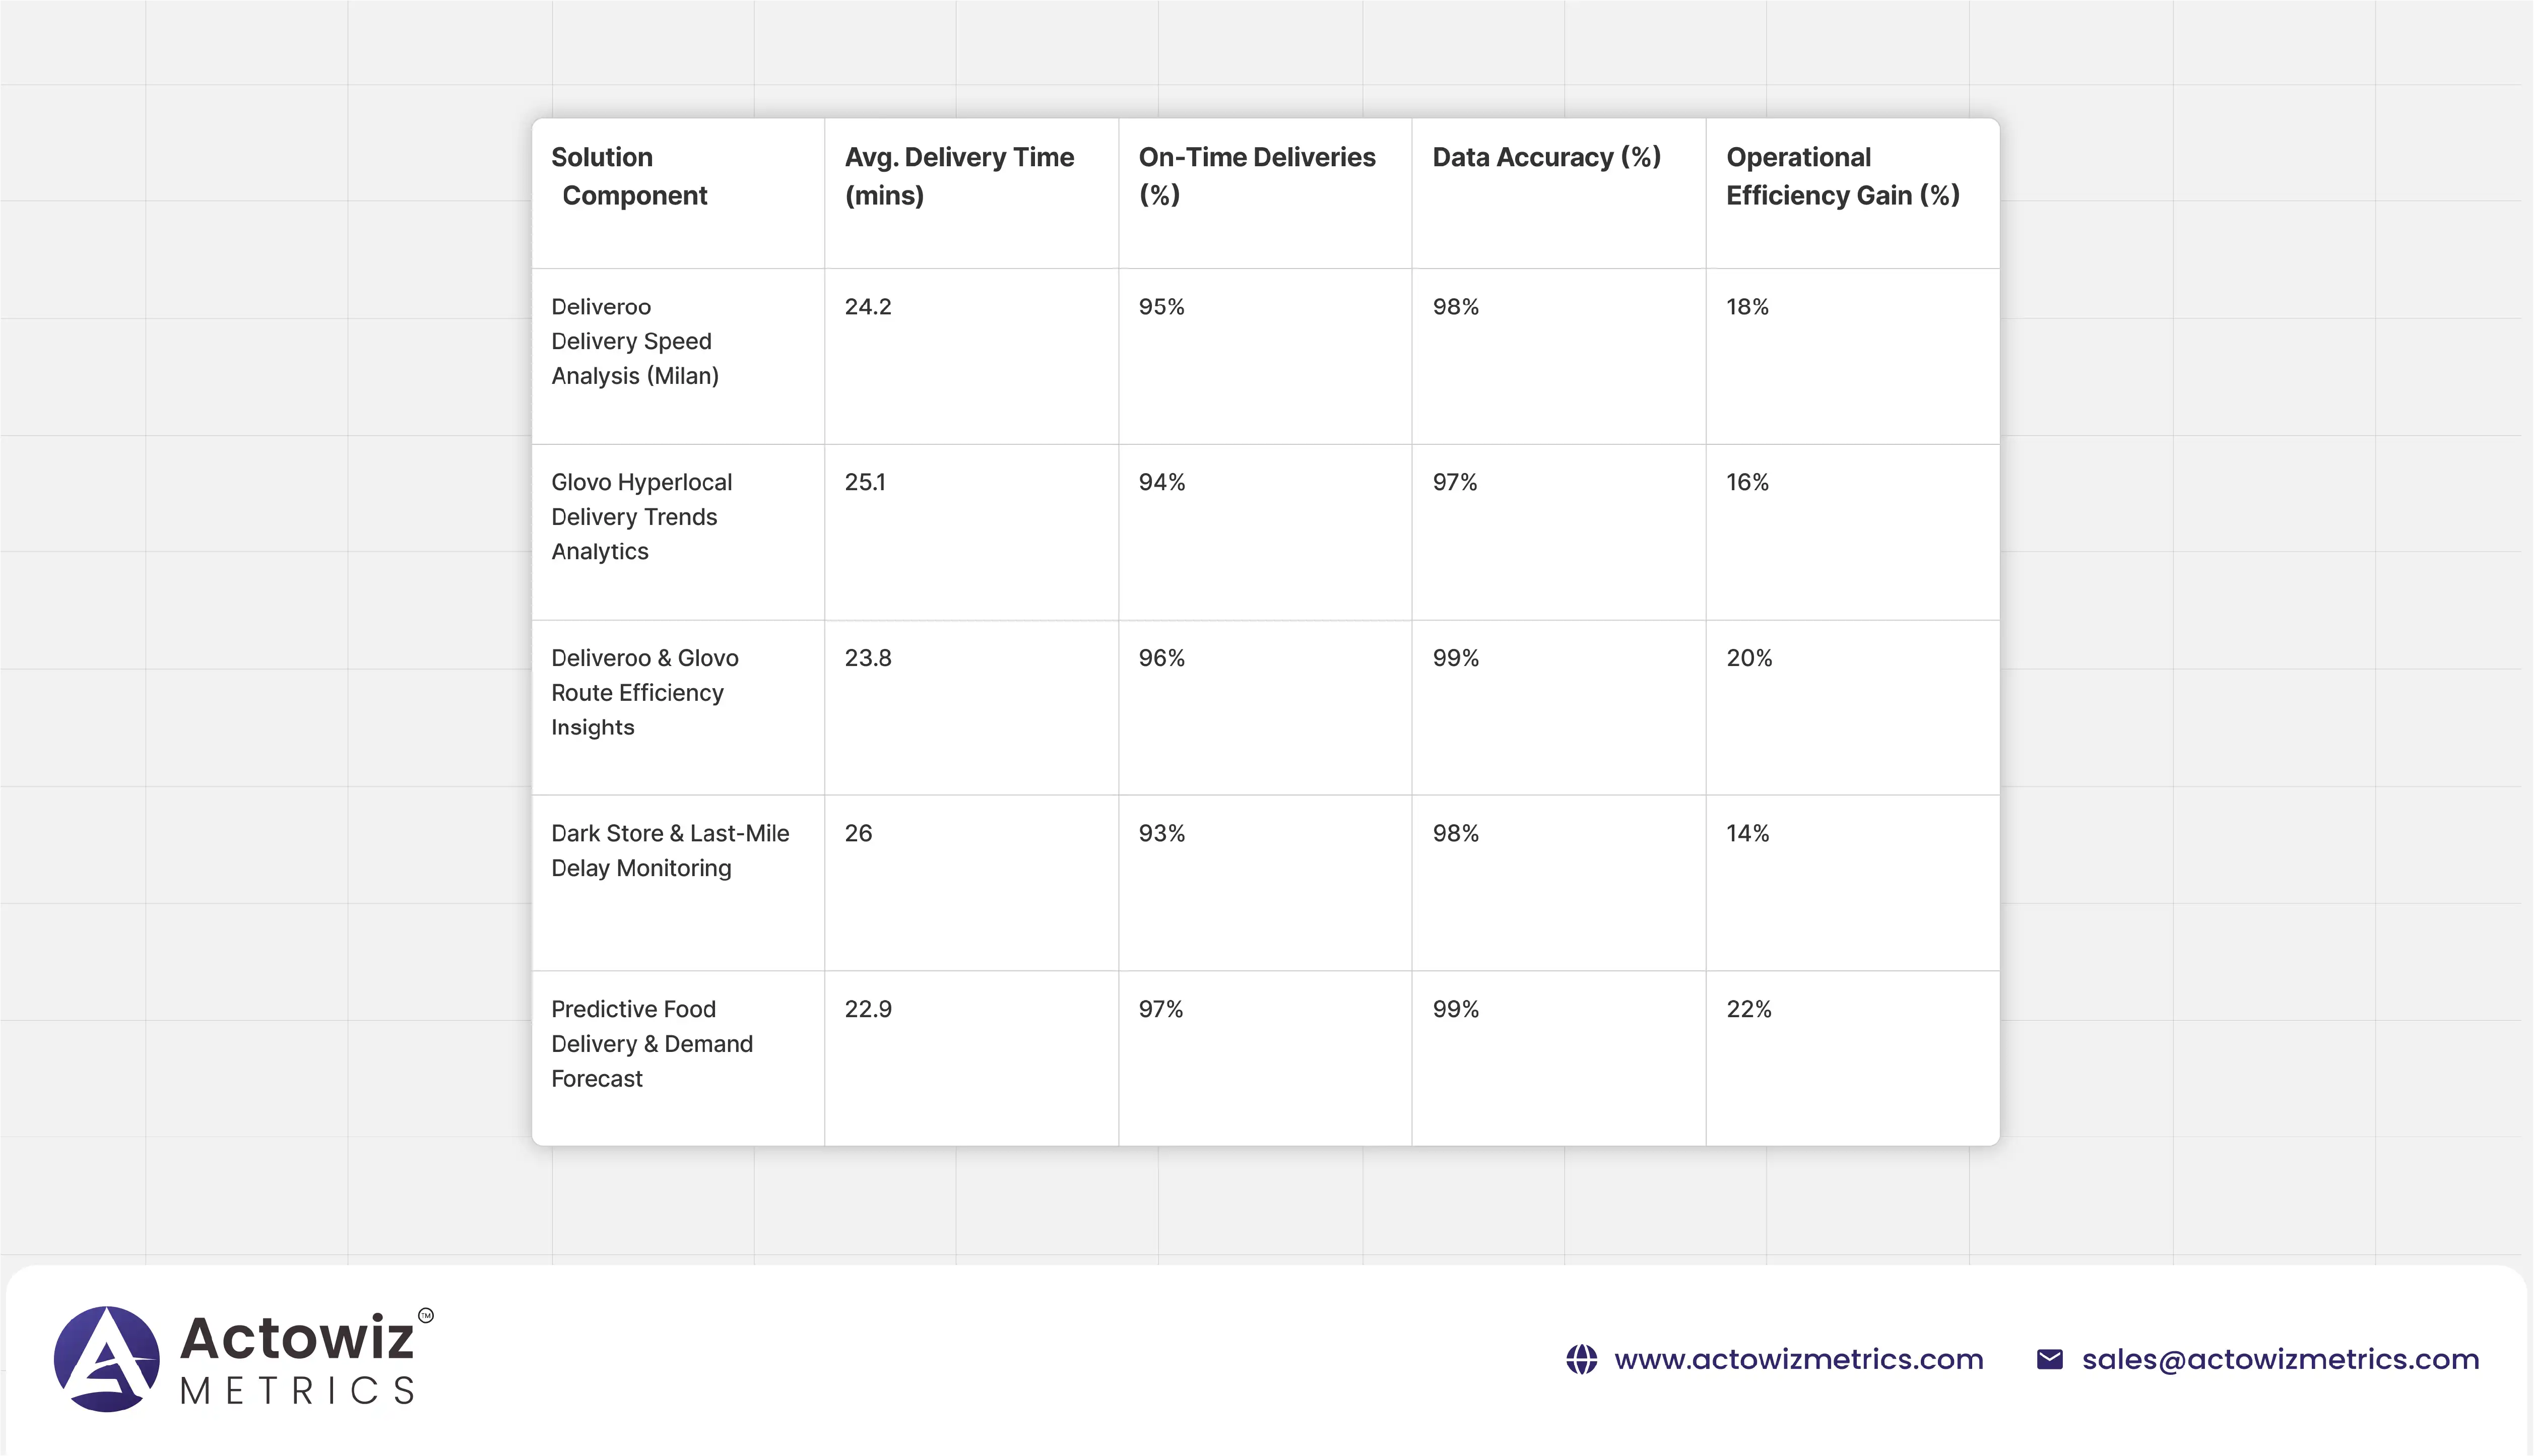The height and width of the screenshot is (1456, 2534).
Task: Select the Solution Component column header
Action: coord(629,176)
